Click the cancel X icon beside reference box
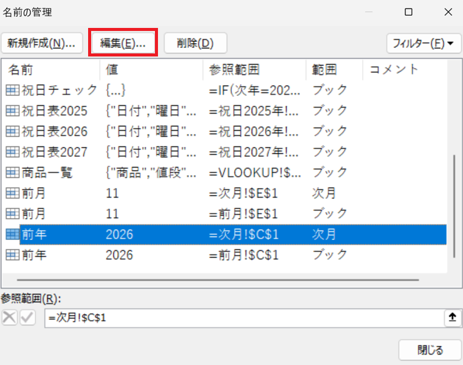Image resolution: width=463 pixels, height=365 pixels. tap(10, 318)
